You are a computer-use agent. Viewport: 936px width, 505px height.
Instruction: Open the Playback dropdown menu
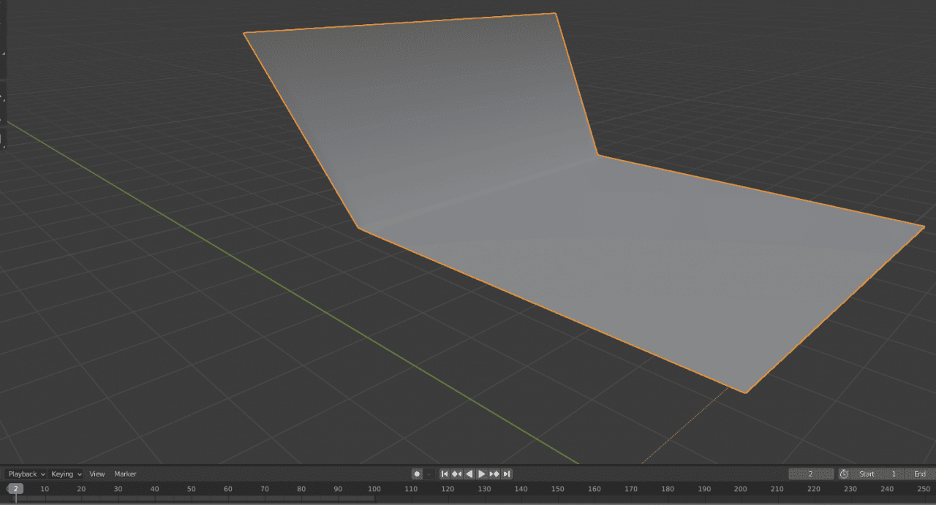coord(25,474)
